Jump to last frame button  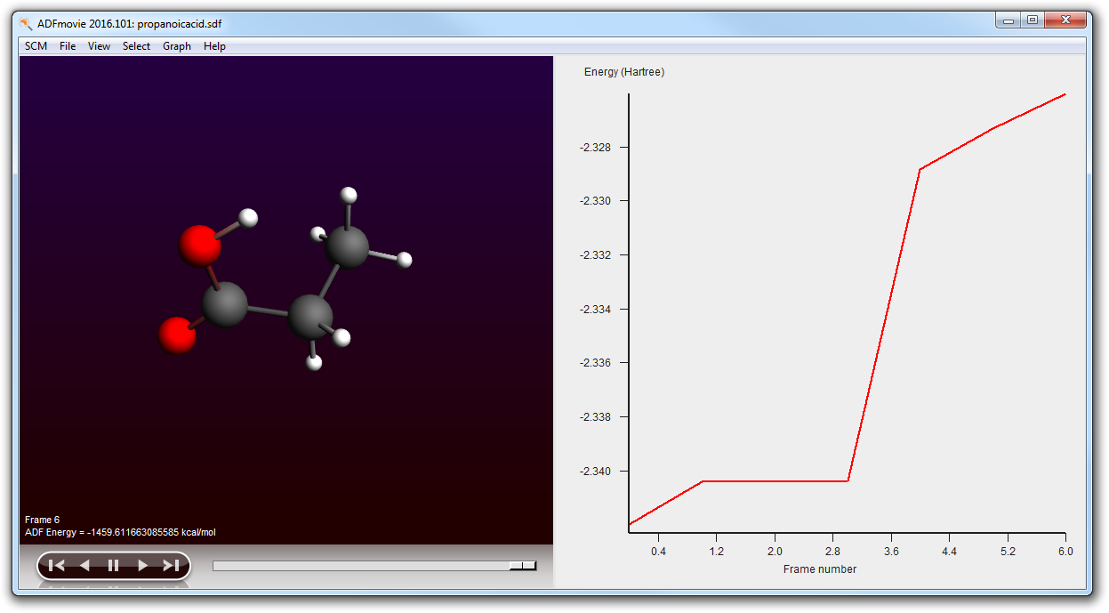(171, 565)
